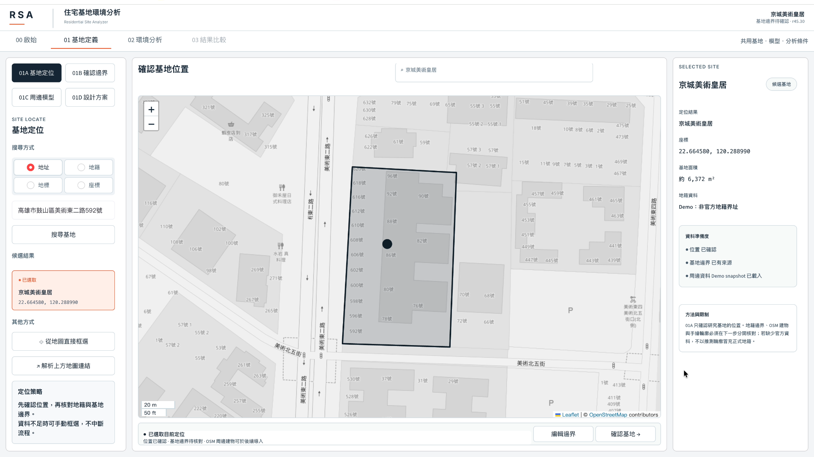Click the black site location marker
This screenshot has height=457, width=814.
coord(387,244)
